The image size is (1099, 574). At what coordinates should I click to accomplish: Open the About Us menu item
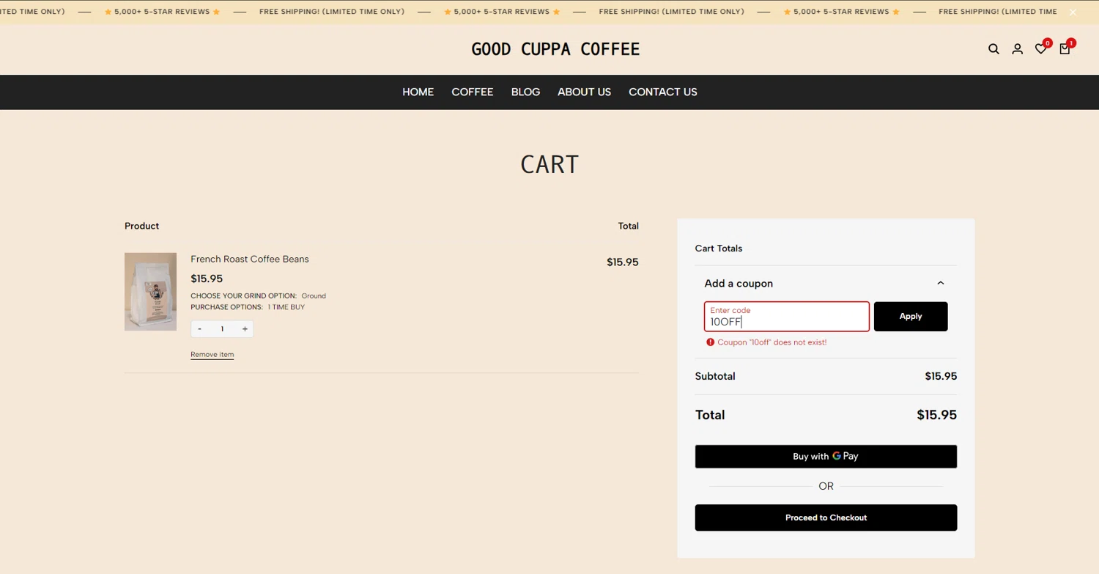pos(584,92)
